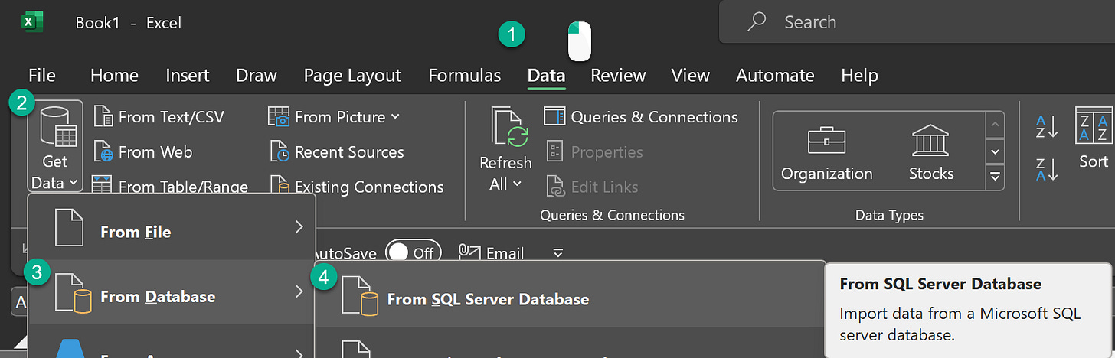Click the Properties command

coord(593,152)
